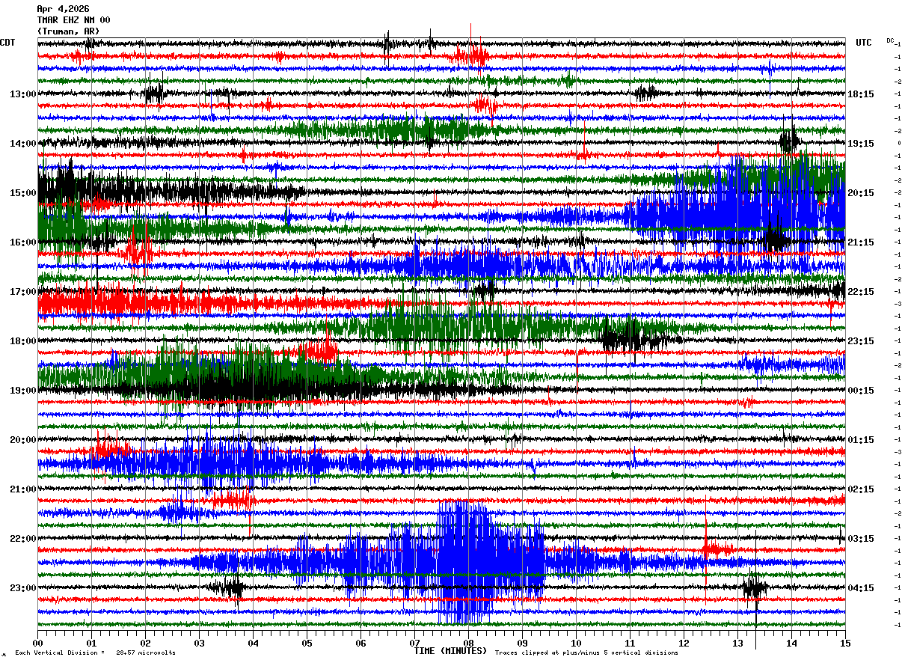
Task: Click the Each Vertical Division scale note
Action: [x=96, y=653]
